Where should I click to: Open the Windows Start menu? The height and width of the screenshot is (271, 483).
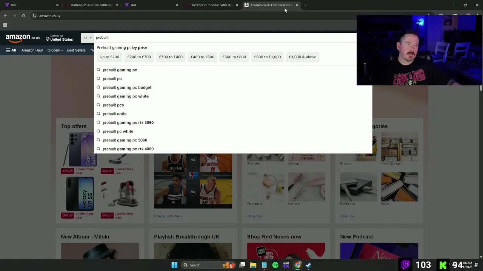pyautogui.click(x=174, y=265)
